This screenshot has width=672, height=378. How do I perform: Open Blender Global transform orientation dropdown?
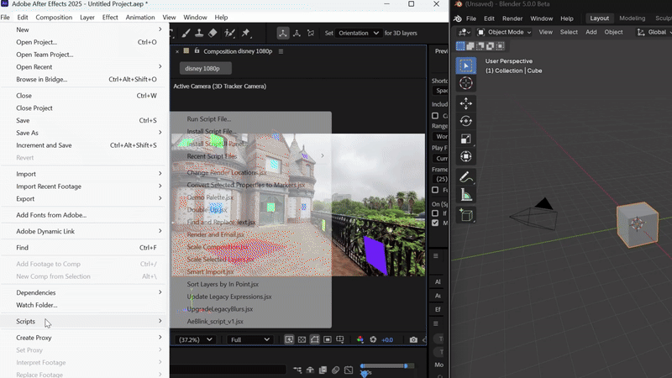pyautogui.click(x=654, y=32)
